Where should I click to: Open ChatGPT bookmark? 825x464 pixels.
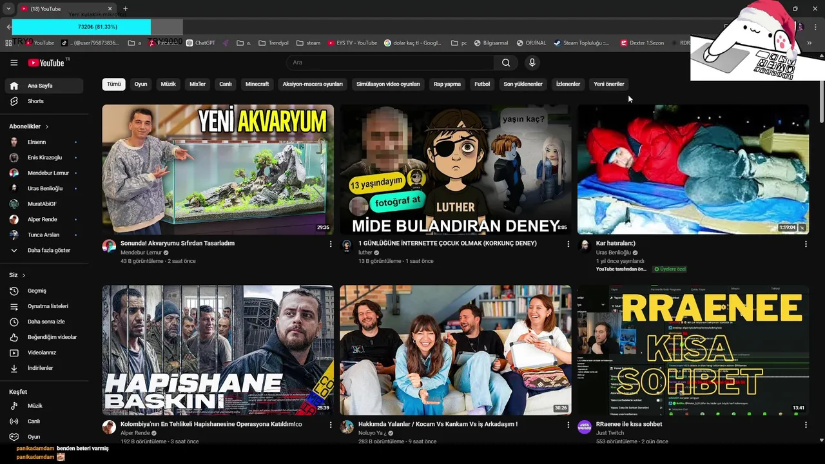pyautogui.click(x=200, y=43)
